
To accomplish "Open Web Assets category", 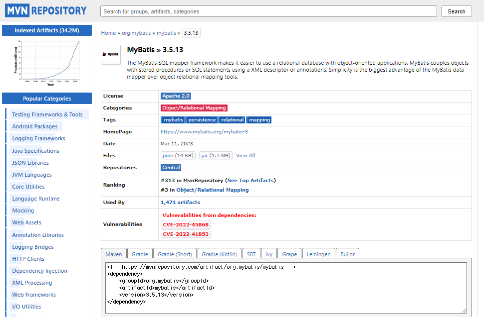I will pyautogui.click(x=26, y=223).
